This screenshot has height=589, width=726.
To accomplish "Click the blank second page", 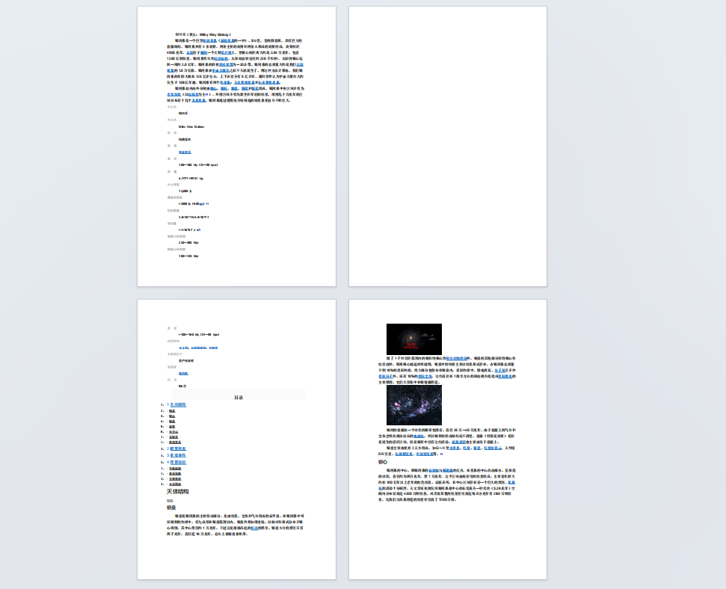I will coord(448,147).
